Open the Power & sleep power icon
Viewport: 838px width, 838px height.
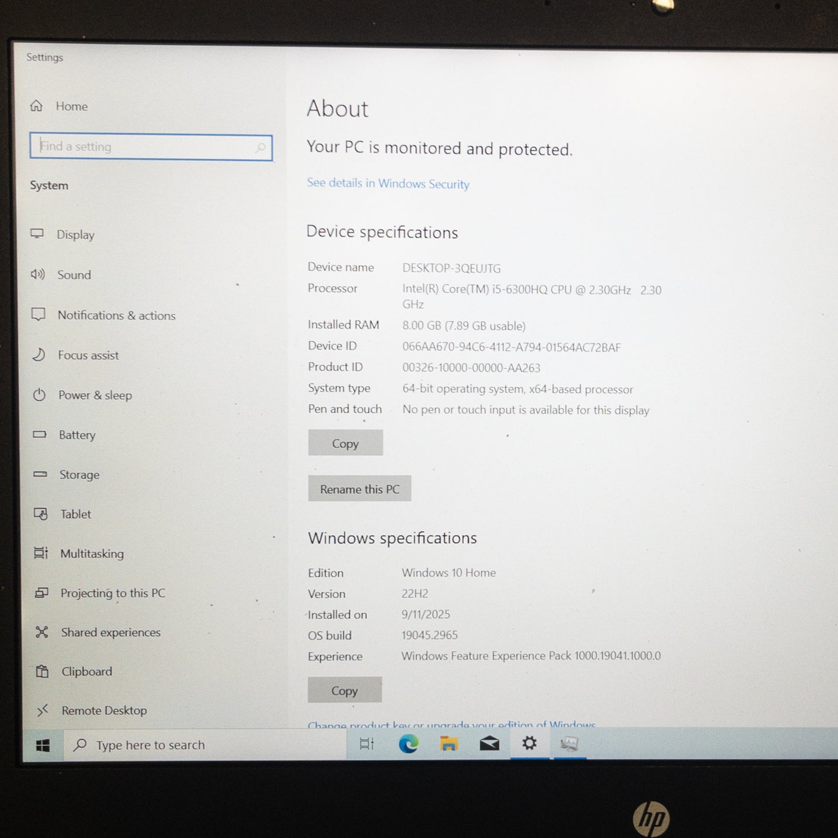(x=39, y=395)
